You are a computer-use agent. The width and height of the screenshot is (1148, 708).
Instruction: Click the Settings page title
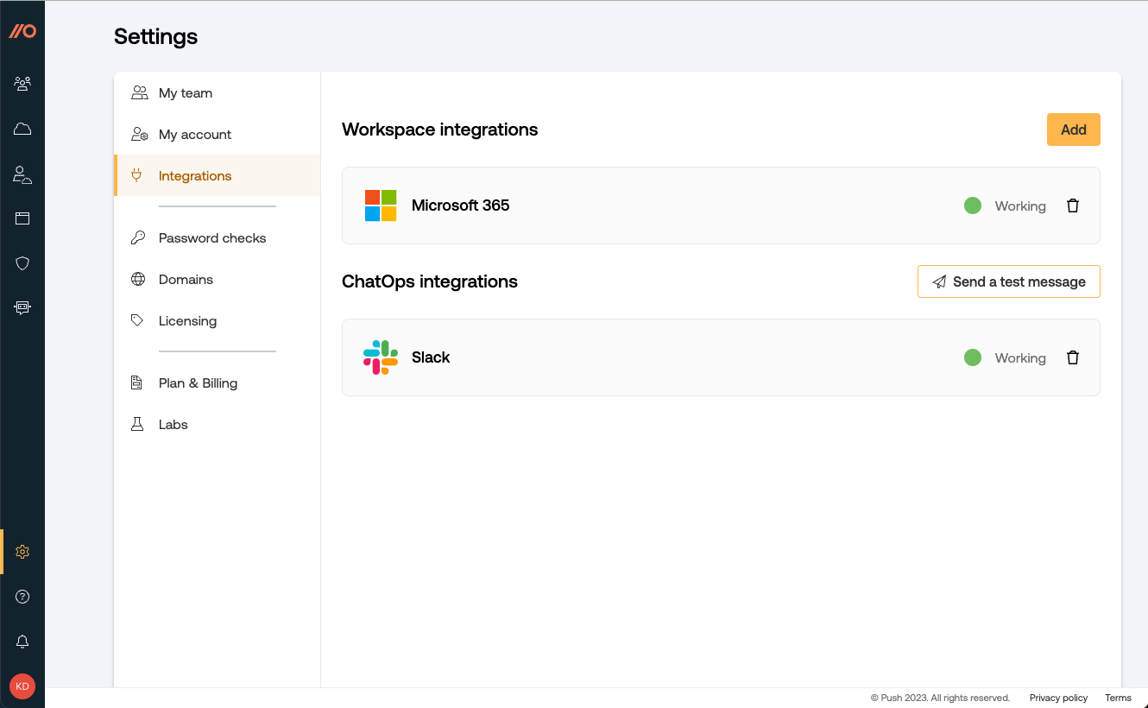[x=156, y=36]
